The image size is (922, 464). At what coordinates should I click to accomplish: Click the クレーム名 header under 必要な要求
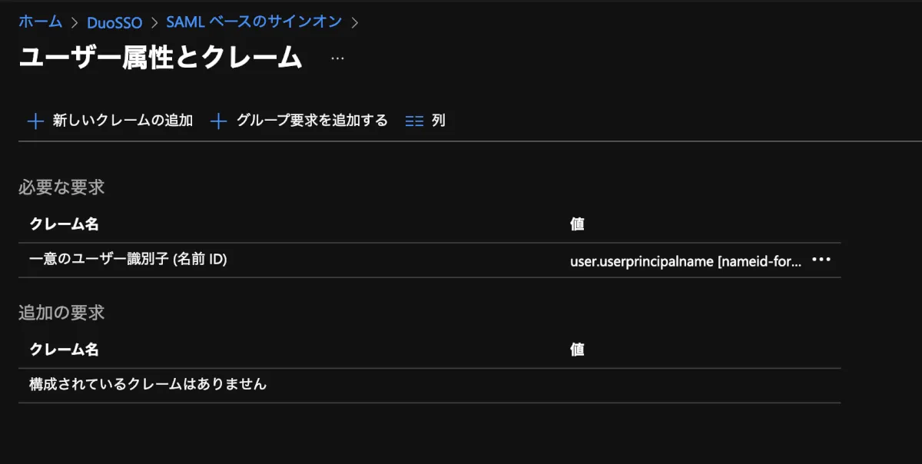(x=64, y=224)
